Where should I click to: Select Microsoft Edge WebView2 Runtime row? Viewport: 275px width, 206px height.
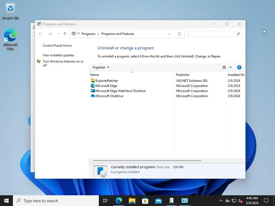(x=168, y=91)
